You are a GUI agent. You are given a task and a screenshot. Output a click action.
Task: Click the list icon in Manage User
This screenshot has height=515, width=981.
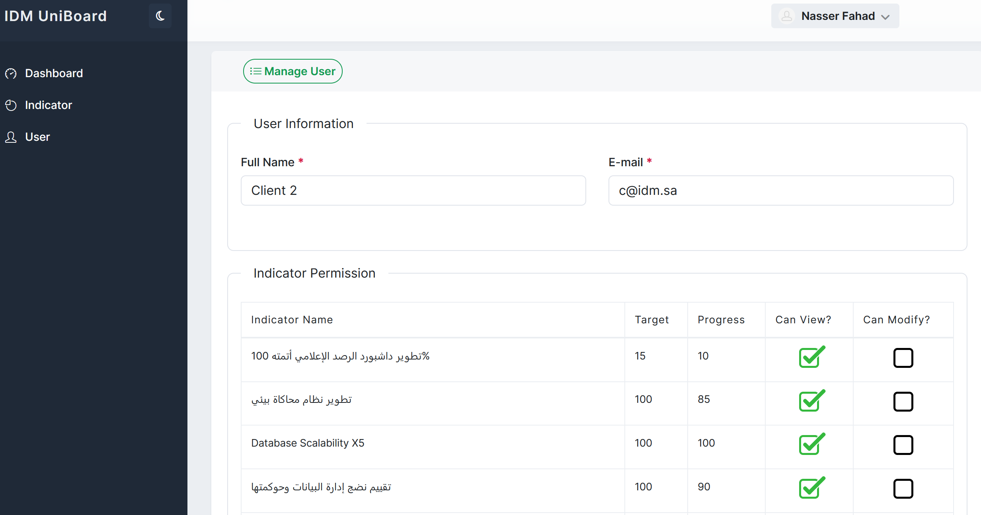click(255, 71)
